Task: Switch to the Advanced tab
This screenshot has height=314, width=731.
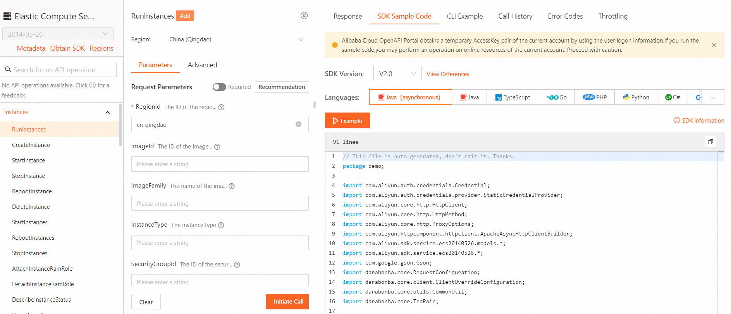Action: pos(202,65)
